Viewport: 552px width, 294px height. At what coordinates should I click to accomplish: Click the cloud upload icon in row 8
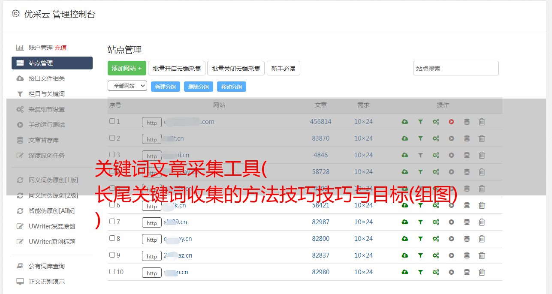(405, 239)
